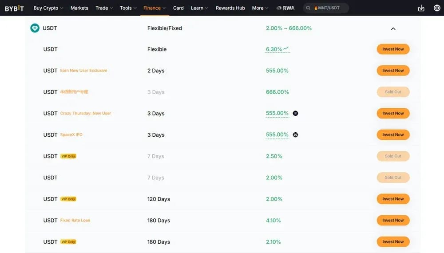444x253 pixels.
Task: Click the 120 Days term text
Action: tap(159, 199)
